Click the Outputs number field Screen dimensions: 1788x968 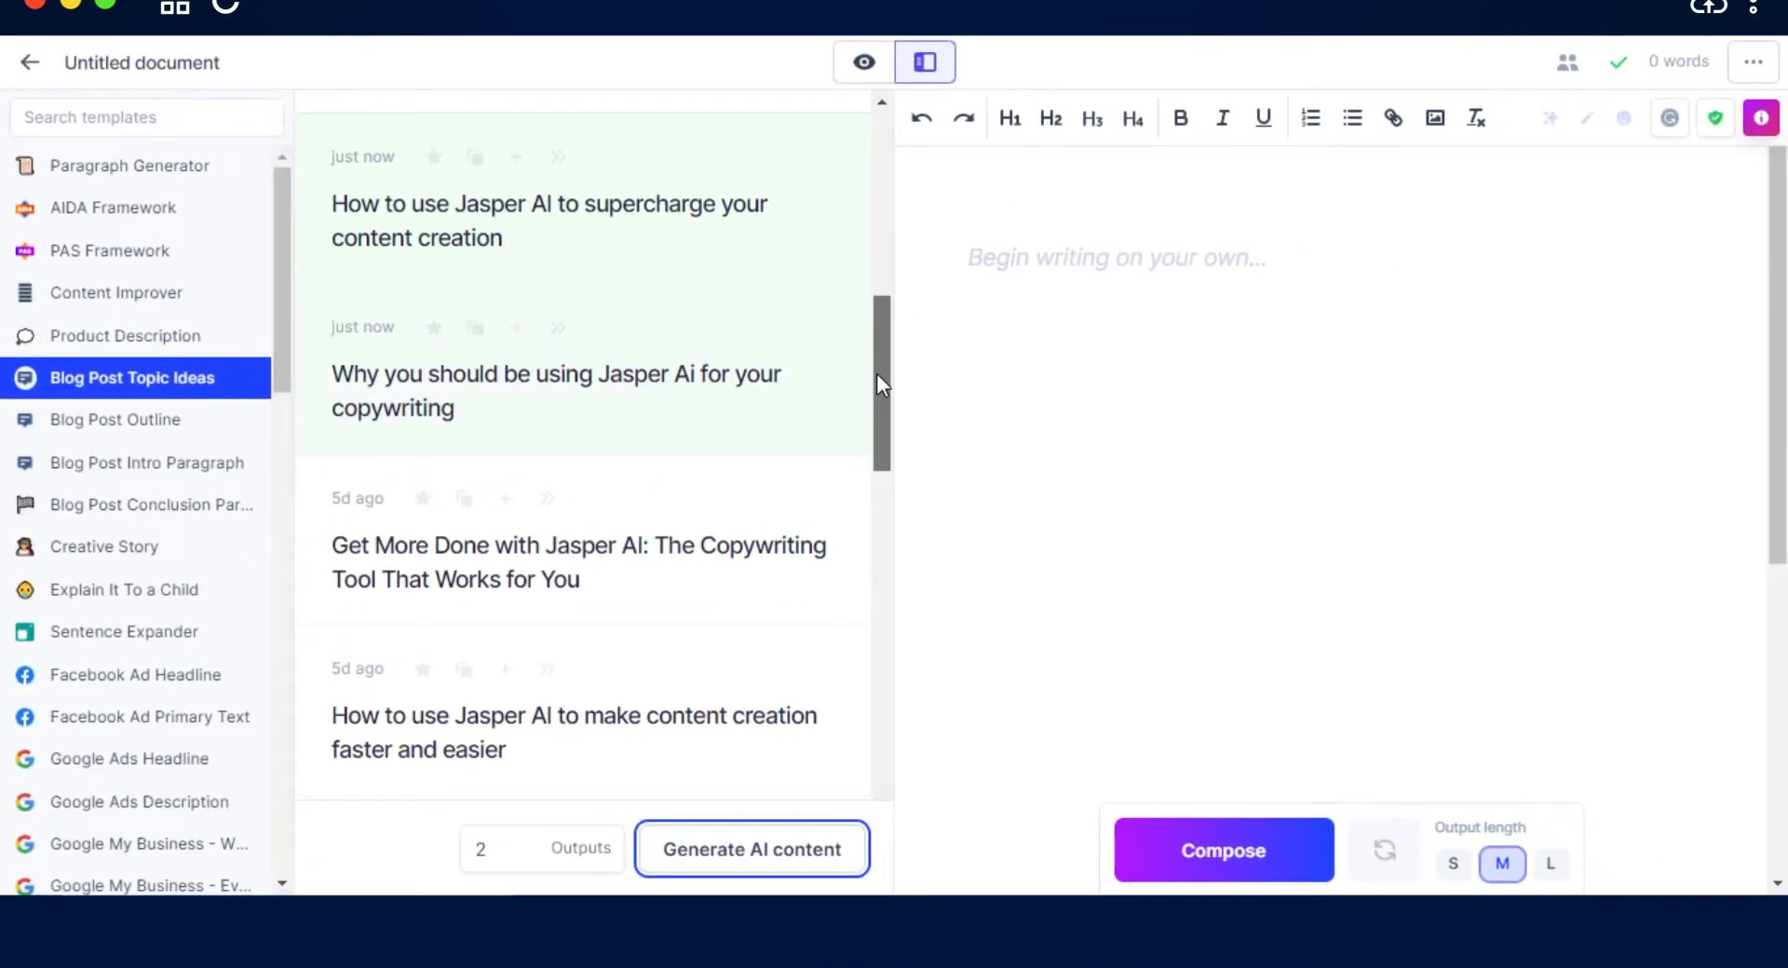pos(542,849)
